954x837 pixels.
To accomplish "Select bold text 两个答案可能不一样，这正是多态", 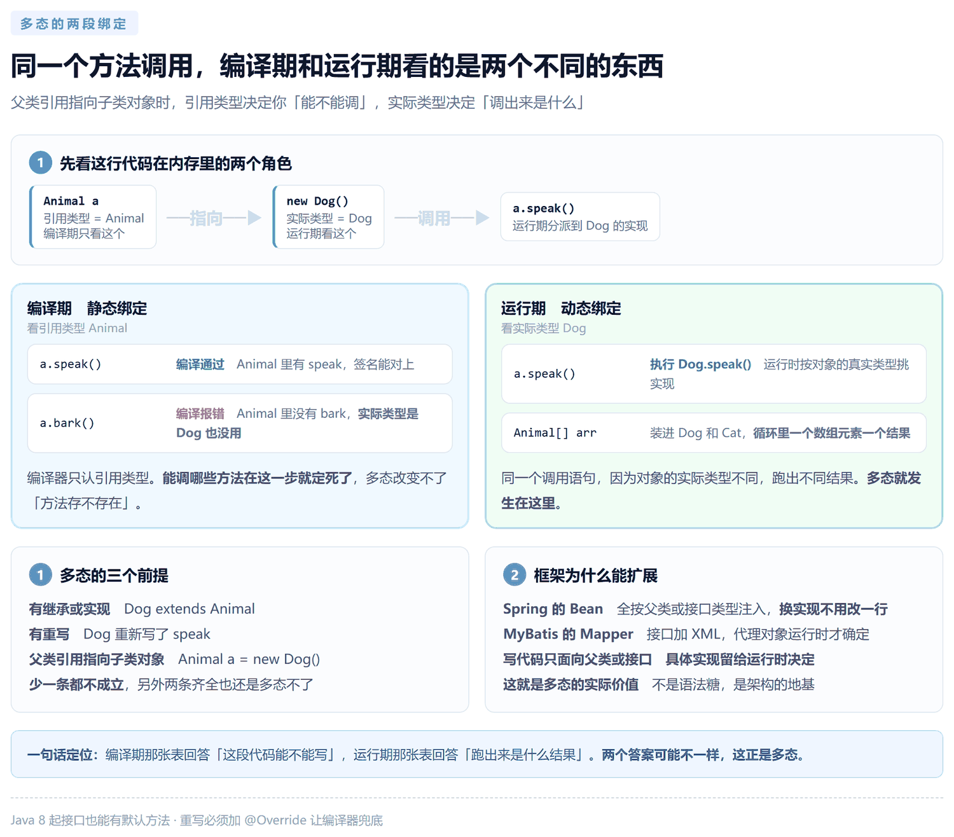I will [x=703, y=755].
